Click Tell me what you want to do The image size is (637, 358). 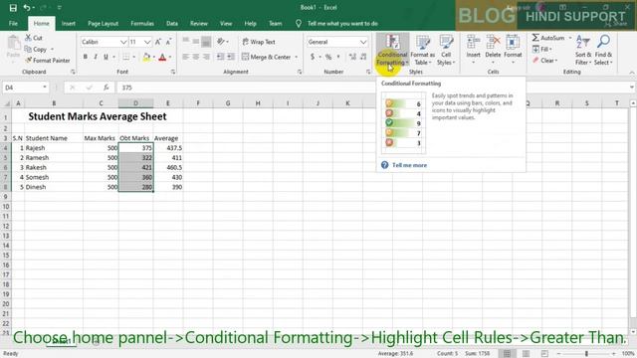pyautogui.click(x=342, y=24)
